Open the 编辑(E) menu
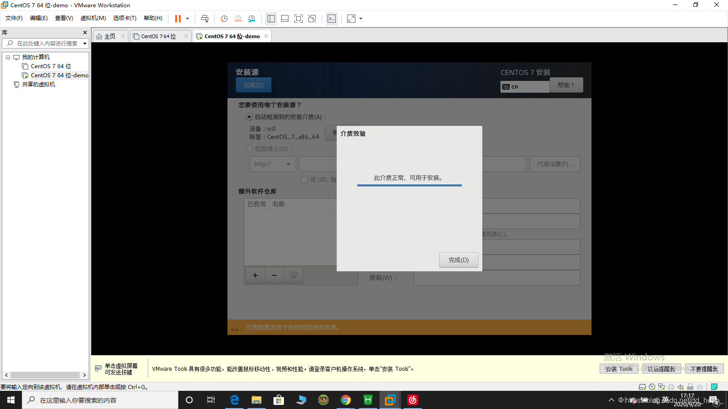The width and height of the screenshot is (728, 409). (39, 18)
